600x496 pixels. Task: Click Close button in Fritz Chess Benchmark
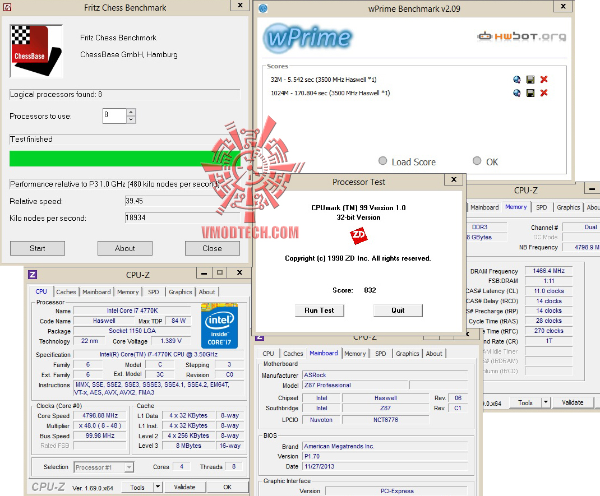(212, 248)
